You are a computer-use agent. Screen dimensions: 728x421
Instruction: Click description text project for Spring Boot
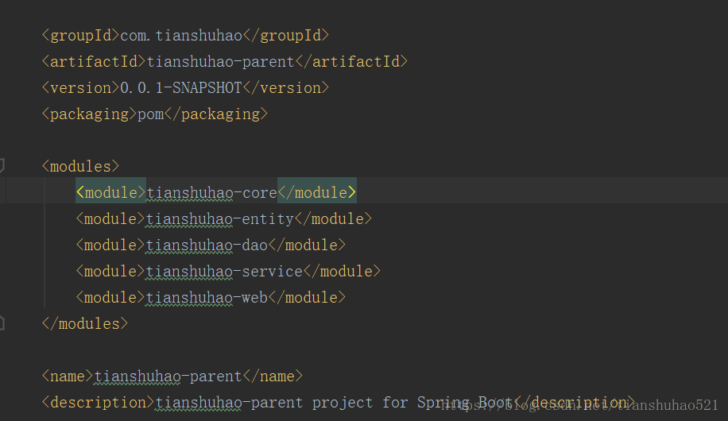click(412, 403)
